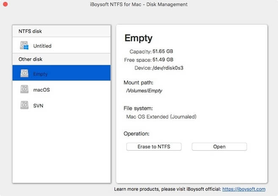
Task: Click the /Volumes/Empty mount path text
Action: (x=144, y=91)
